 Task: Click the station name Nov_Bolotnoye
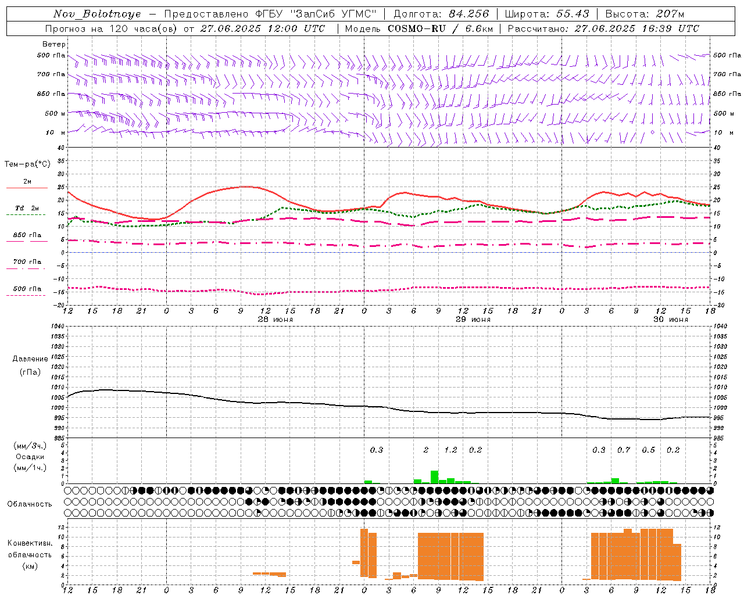[x=97, y=14]
